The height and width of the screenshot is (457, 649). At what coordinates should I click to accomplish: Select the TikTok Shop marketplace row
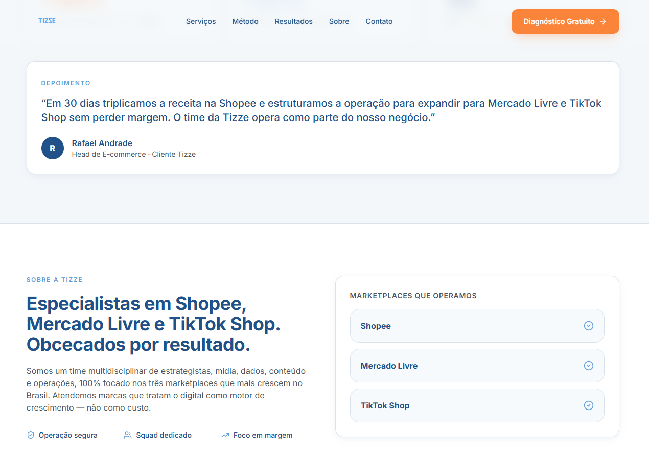[x=477, y=405]
